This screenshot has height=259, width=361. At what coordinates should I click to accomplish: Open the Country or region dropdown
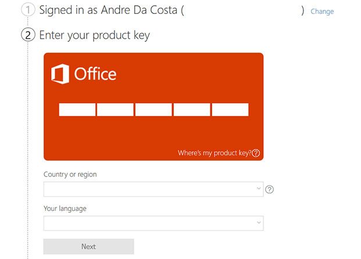(x=153, y=189)
